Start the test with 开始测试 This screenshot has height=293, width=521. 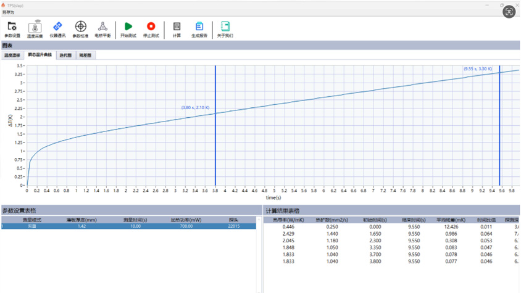(128, 29)
